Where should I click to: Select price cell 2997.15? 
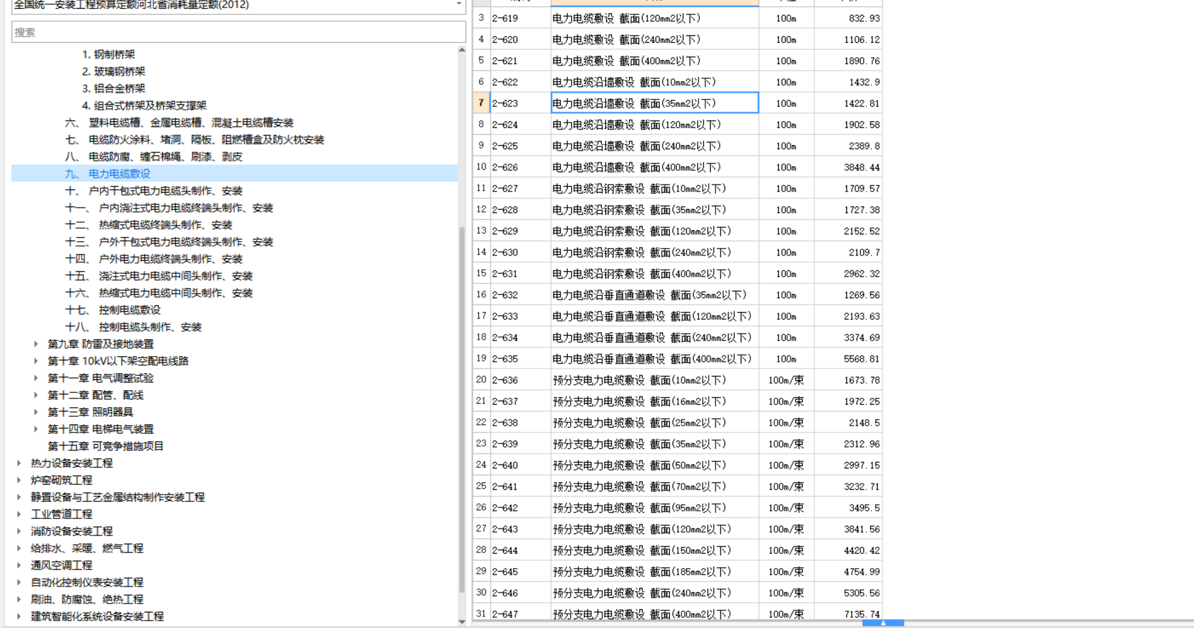848,465
